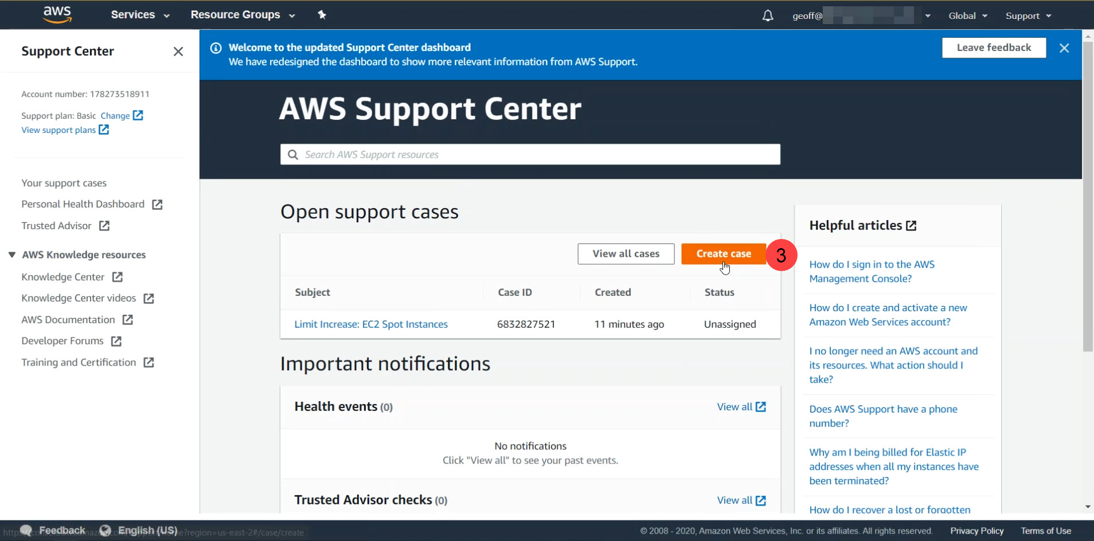Click the pin shortcut icon in the navbar
Viewport: 1094px width, 541px height.
click(x=322, y=15)
